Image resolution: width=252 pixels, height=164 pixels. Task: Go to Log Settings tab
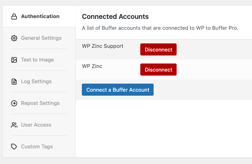(39, 82)
